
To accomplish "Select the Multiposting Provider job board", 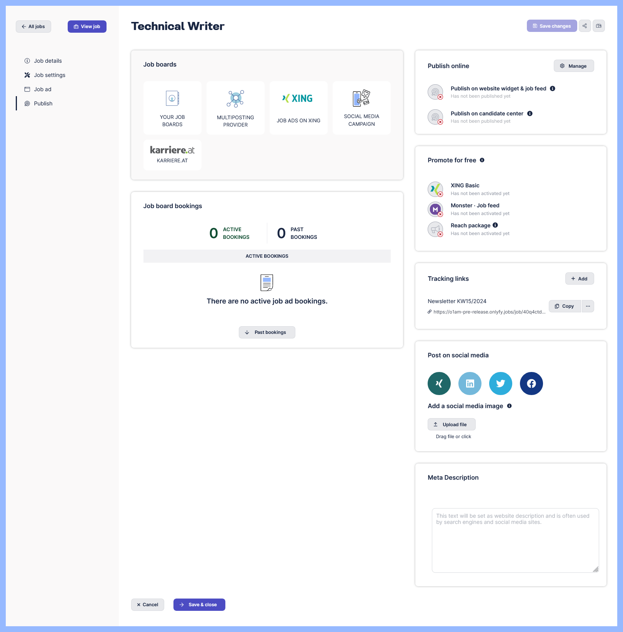I will tap(235, 108).
